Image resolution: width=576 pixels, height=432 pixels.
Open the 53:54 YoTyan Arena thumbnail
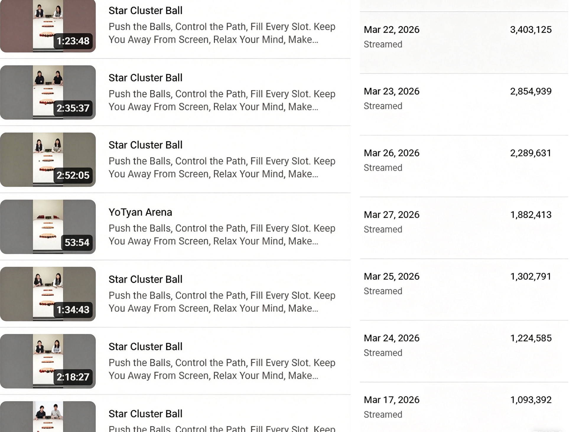[x=48, y=227]
